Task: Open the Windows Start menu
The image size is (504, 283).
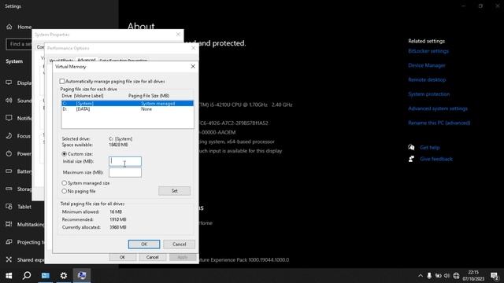Action: [9, 275]
